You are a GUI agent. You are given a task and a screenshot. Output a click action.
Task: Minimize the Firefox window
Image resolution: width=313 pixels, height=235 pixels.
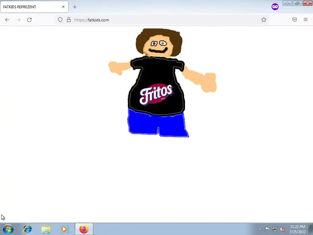point(287,3)
